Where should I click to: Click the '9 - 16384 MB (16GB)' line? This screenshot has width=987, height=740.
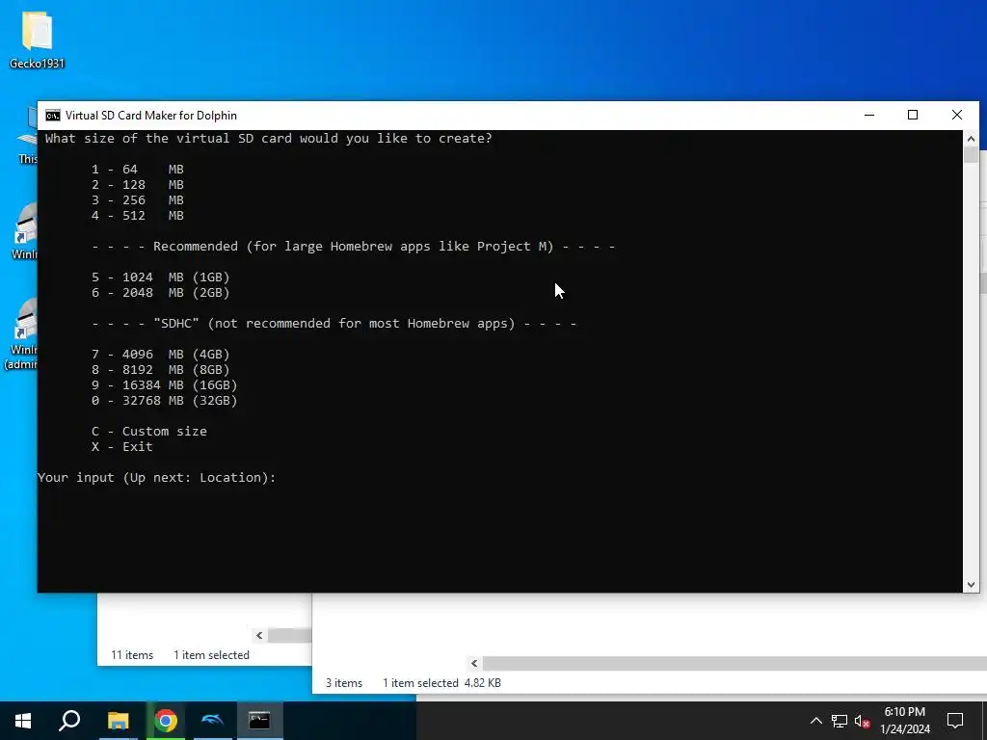click(164, 385)
